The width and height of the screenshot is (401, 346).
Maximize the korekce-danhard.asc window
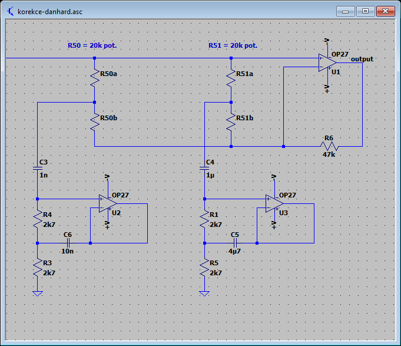pyautogui.click(x=366, y=11)
